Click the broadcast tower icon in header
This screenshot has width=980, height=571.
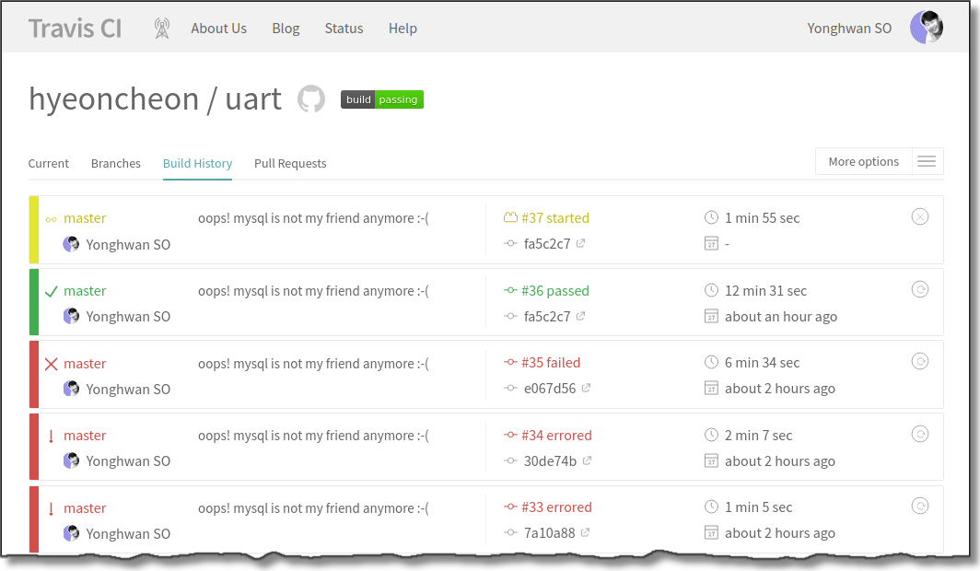[x=162, y=29]
